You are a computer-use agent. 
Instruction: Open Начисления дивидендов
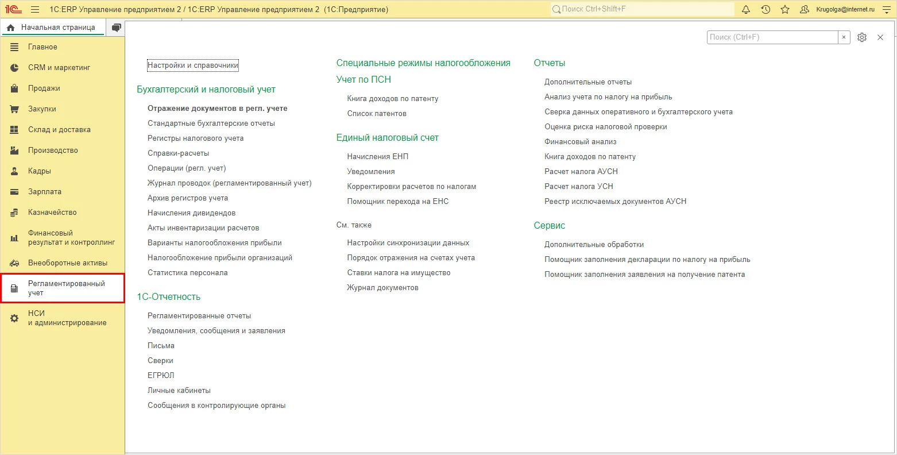tap(192, 213)
